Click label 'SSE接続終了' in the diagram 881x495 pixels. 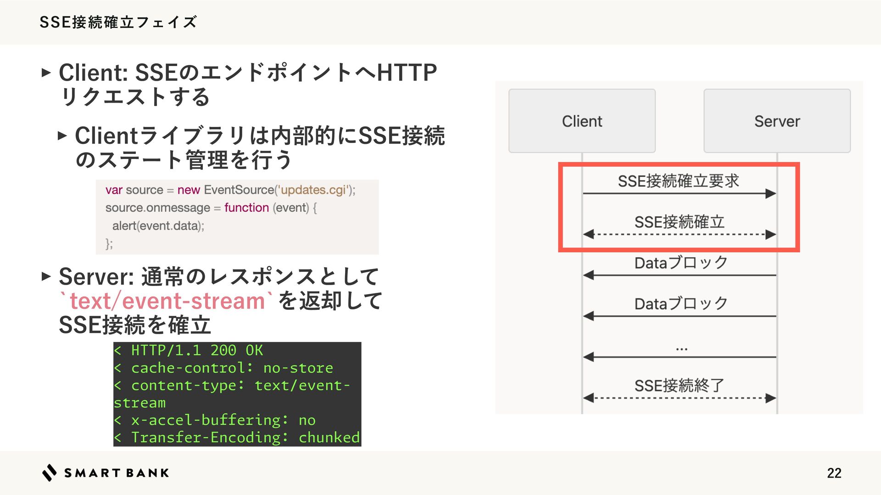click(680, 385)
